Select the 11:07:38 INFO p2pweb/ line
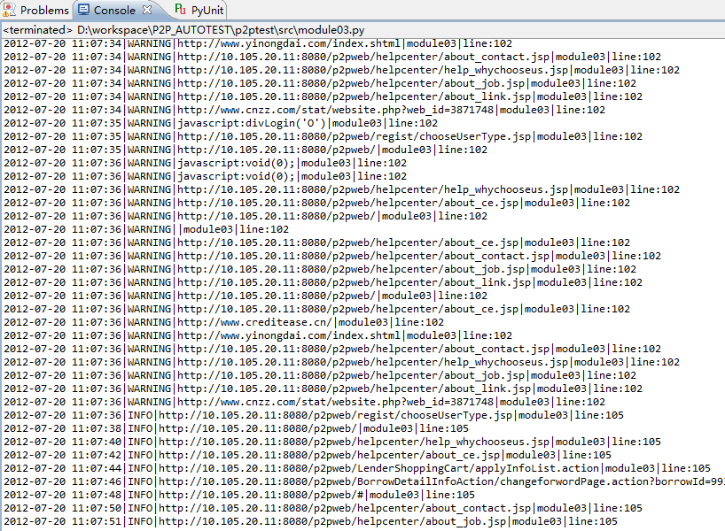The image size is (725, 531). coord(237,429)
